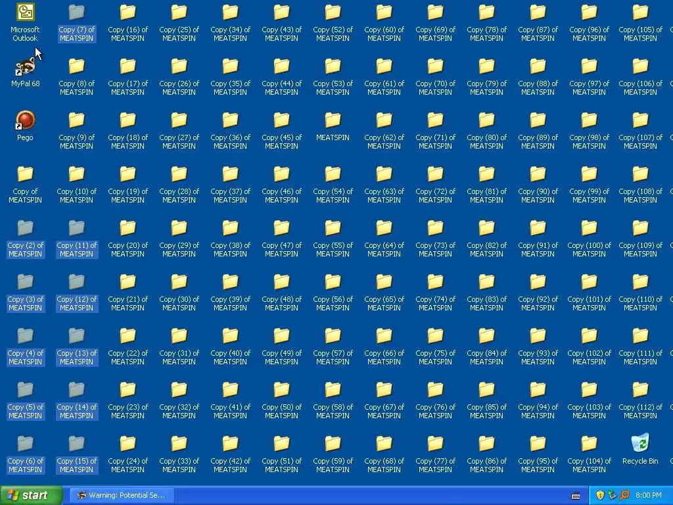Open the yellow security shield tray icon
673x505 pixels.
[600, 495]
